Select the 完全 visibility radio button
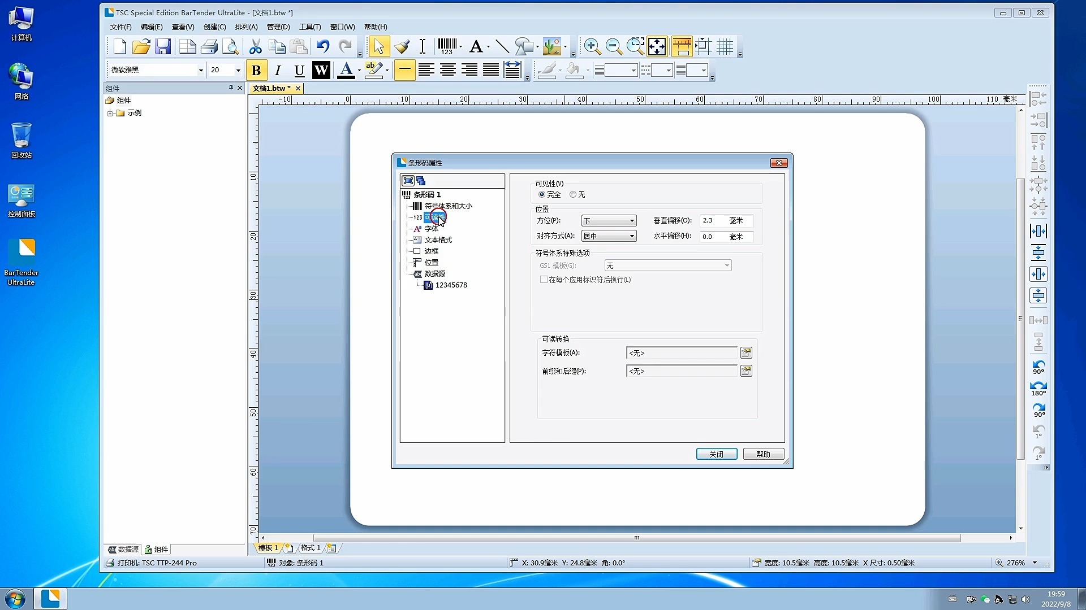The image size is (1086, 610). [542, 194]
